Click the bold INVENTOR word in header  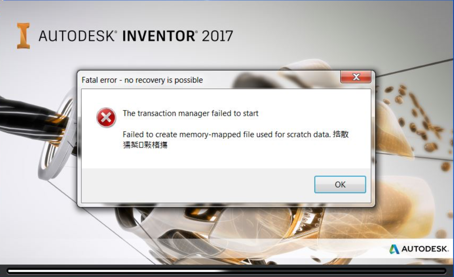pos(159,36)
